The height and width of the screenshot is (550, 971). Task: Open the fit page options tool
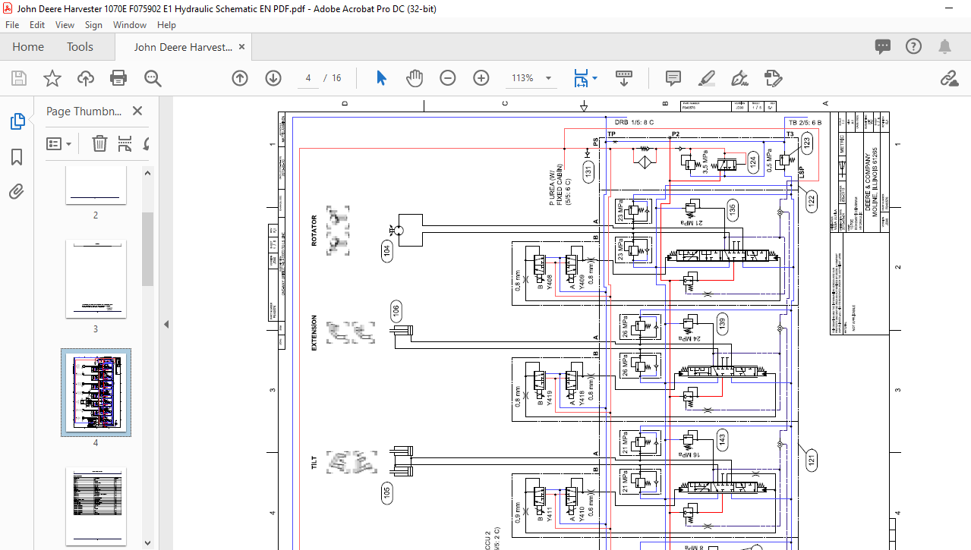point(581,78)
